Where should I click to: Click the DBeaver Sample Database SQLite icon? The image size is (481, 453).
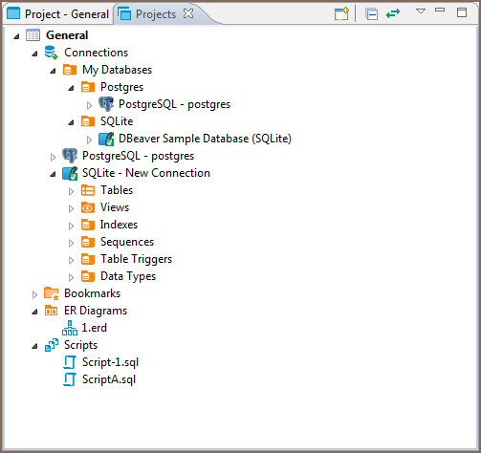(x=106, y=139)
